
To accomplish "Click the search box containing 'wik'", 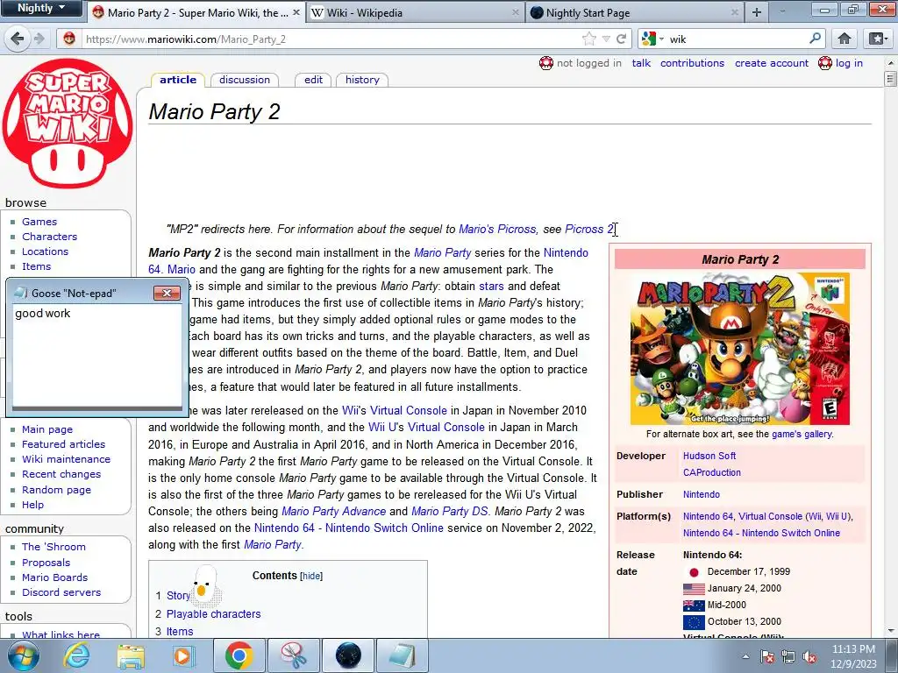I will [738, 39].
